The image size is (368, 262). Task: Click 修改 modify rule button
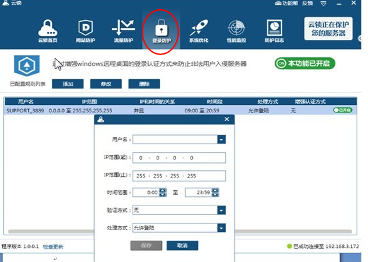click(106, 84)
